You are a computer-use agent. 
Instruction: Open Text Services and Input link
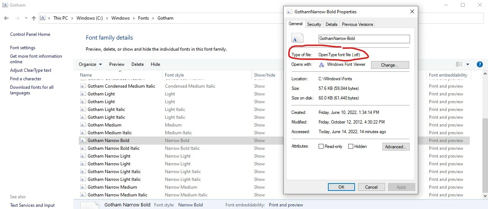coord(32,205)
